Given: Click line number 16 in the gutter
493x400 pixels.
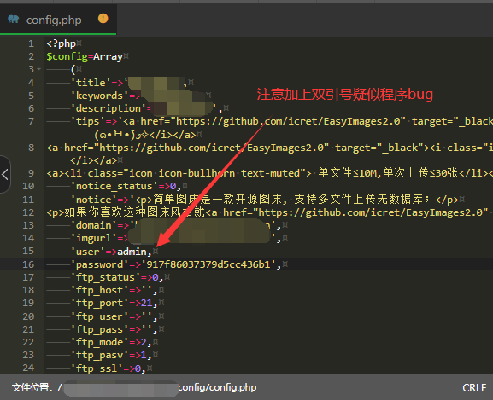Looking at the screenshot, I should point(28,264).
